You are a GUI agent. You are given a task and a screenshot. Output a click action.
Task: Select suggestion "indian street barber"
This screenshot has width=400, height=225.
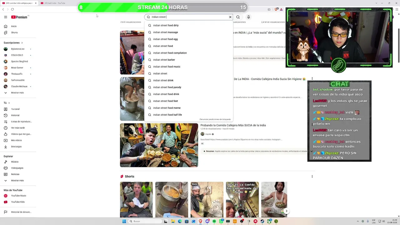(189, 60)
